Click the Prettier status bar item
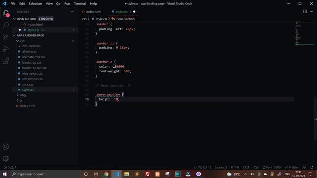 (292, 167)
